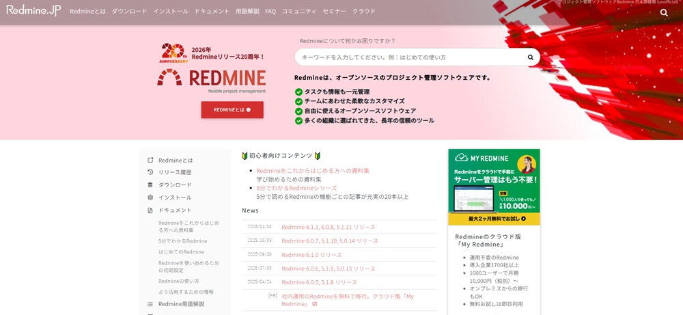Select インストール in the left sidebar
The image size is (683, 315).
pyautogui.click(x=175, y=197)
